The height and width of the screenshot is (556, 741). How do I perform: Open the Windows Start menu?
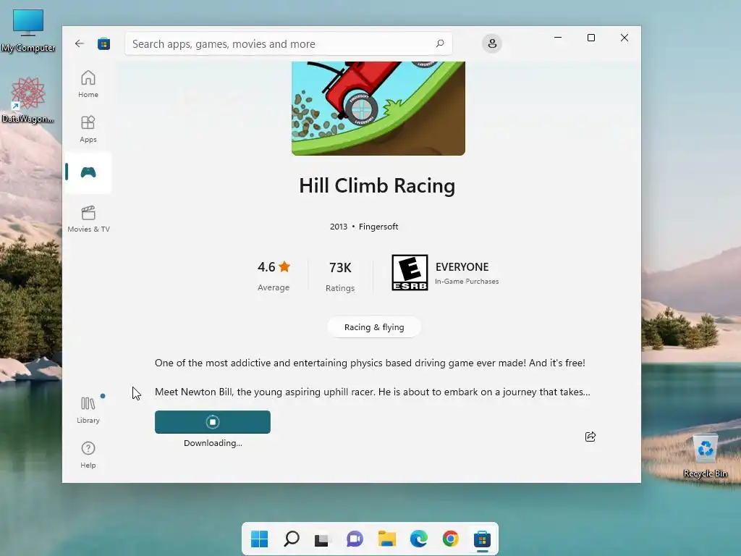[259, 539]
